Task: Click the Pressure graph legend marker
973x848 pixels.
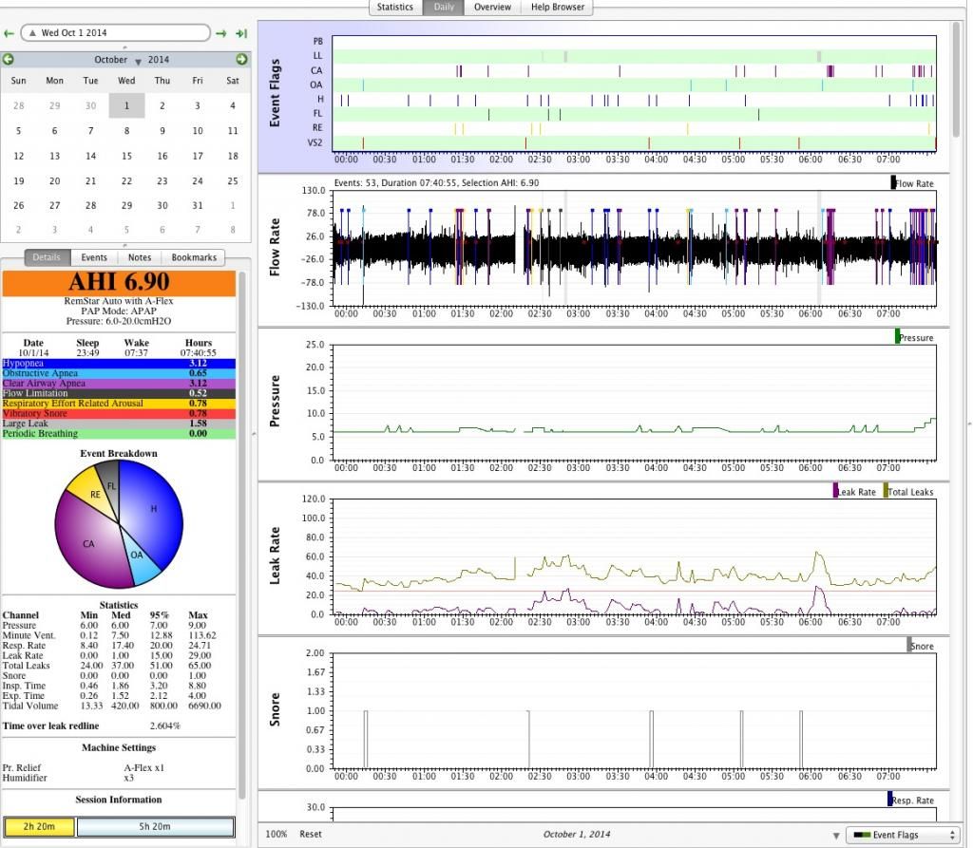Action: pos(897,337)
